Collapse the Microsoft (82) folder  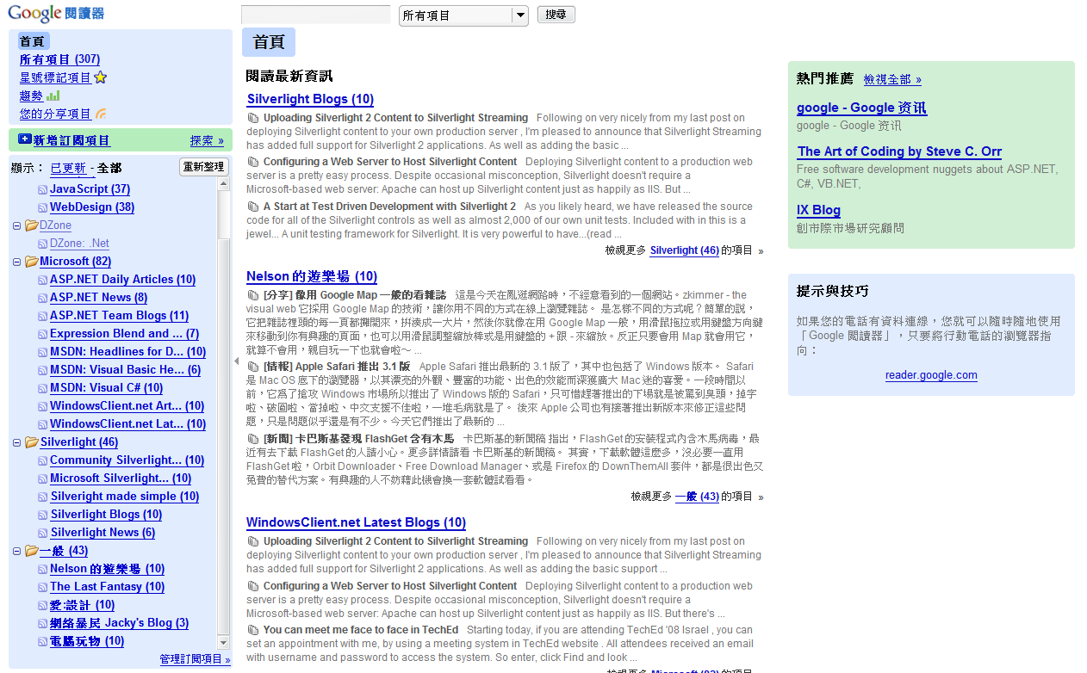click(x=17, y=262)
